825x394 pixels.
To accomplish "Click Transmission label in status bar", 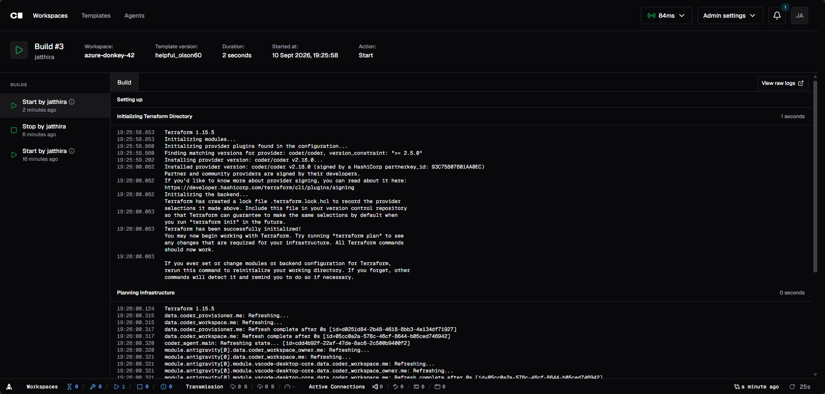I will pyautogui.click(x=205, y=387).
